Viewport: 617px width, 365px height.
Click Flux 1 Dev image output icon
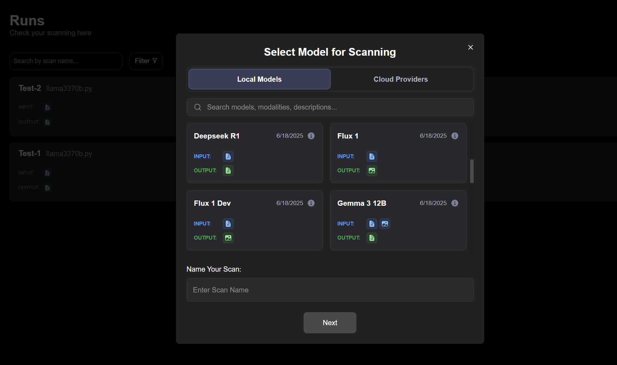tap(228, 238)
